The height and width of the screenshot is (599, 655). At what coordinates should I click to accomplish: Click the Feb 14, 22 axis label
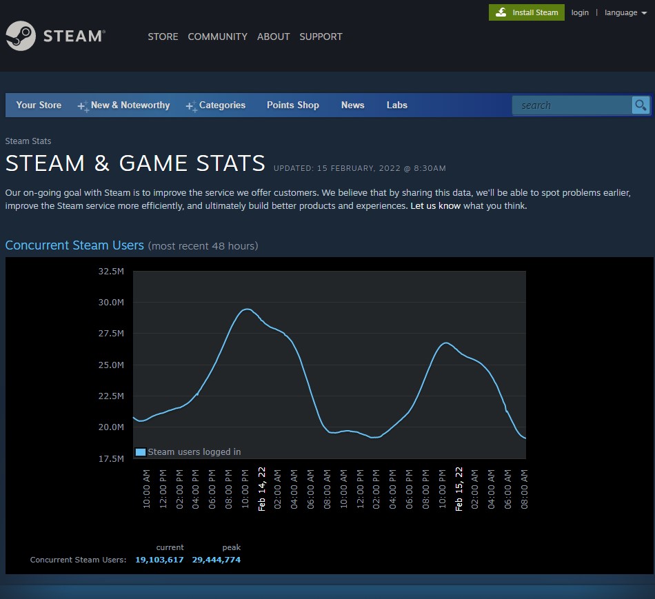[261, 489]
